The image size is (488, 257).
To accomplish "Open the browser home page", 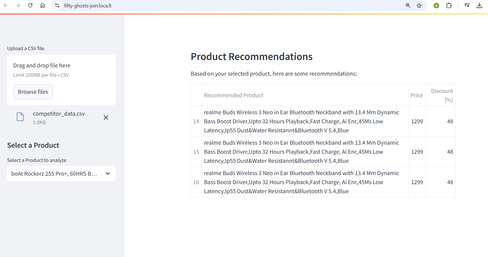I will (x=43, y=5).
